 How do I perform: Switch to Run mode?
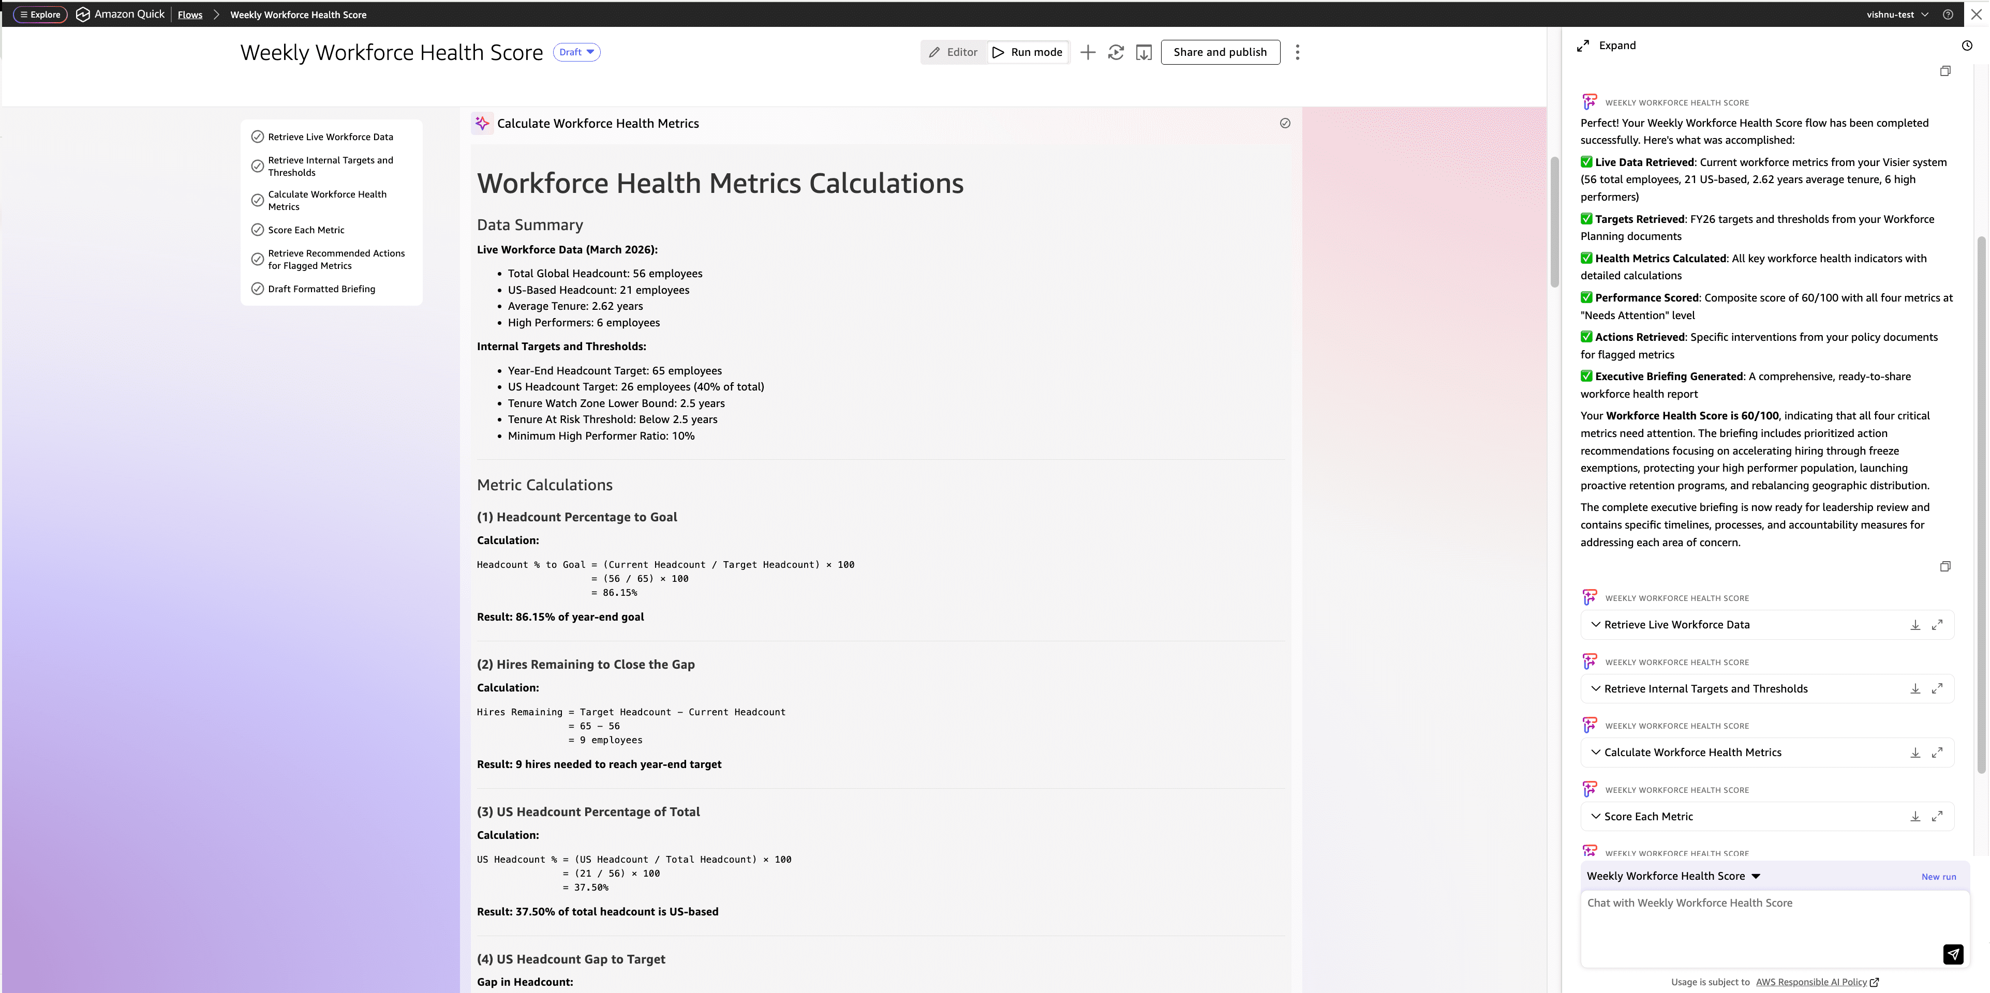tap(1028, 53)
